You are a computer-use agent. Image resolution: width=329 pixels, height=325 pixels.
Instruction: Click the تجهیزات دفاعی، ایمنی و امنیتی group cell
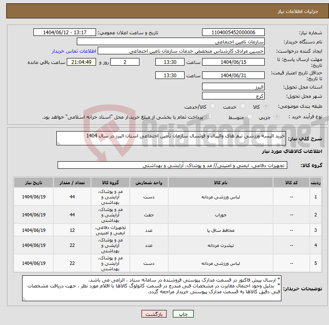[110, 230]
